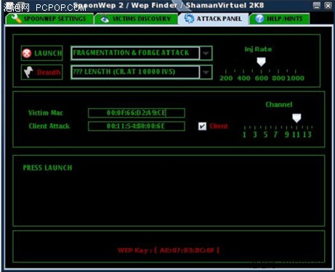Click the red X icon beside Launch
The width and height of the screenshot is (335, 272).
tap(27, 53)
